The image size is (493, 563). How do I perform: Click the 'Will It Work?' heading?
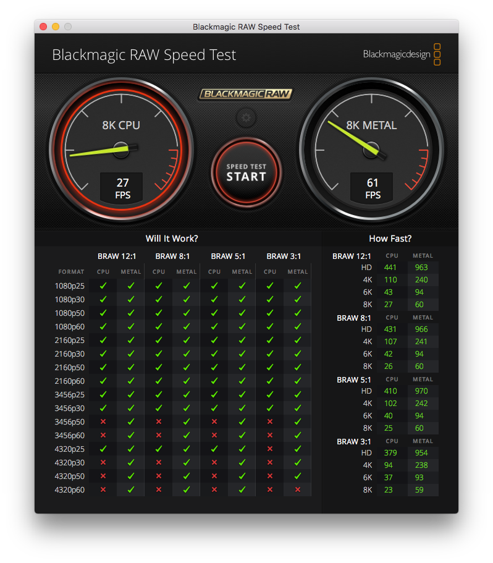(x=172, y=239)
